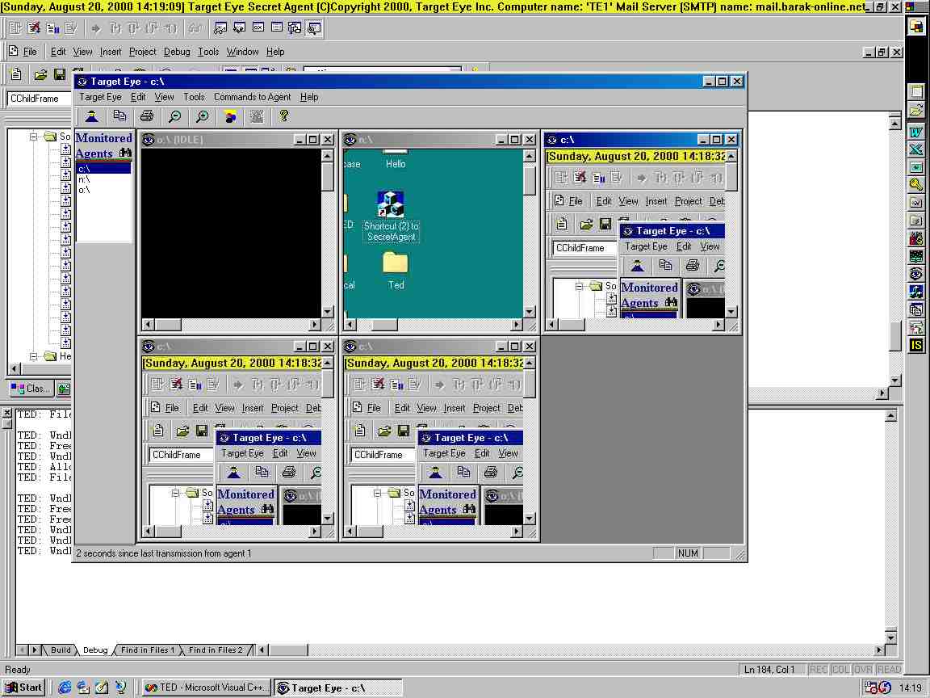930x698 pixels.
Task: Open the Memory window from debug toolbar
Action: (x=276, y=28)
